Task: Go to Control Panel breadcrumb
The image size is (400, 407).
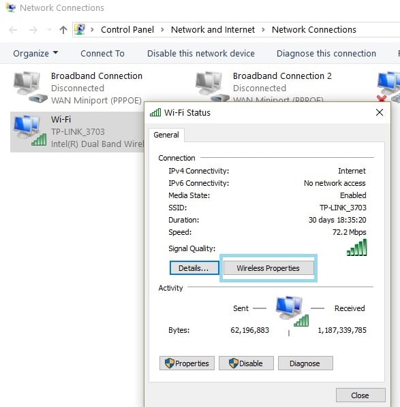Action: tap(127, 29)
